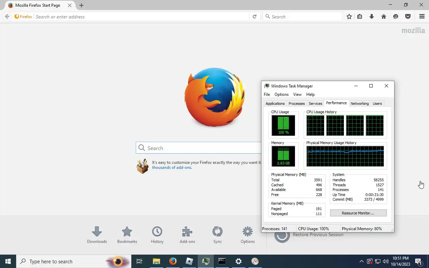Click the start page Search field
Screen dimensions: 429x268
tap(198, 148)
